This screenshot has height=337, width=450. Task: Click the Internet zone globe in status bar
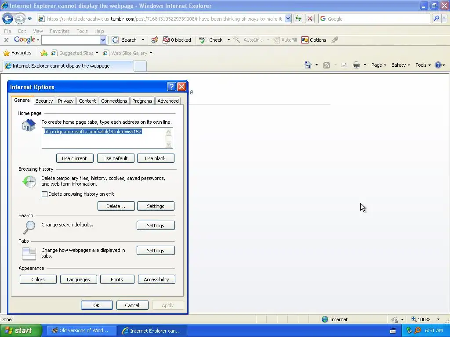[x=325, y=319]
